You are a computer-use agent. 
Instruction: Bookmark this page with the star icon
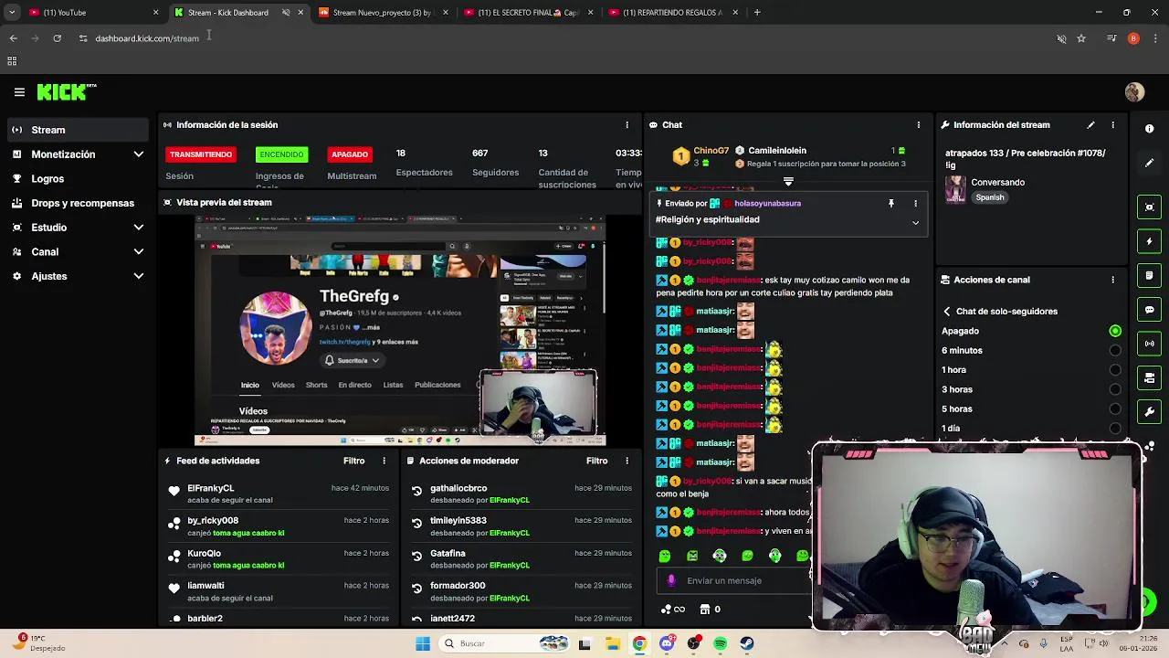[x=1081, y=38]
